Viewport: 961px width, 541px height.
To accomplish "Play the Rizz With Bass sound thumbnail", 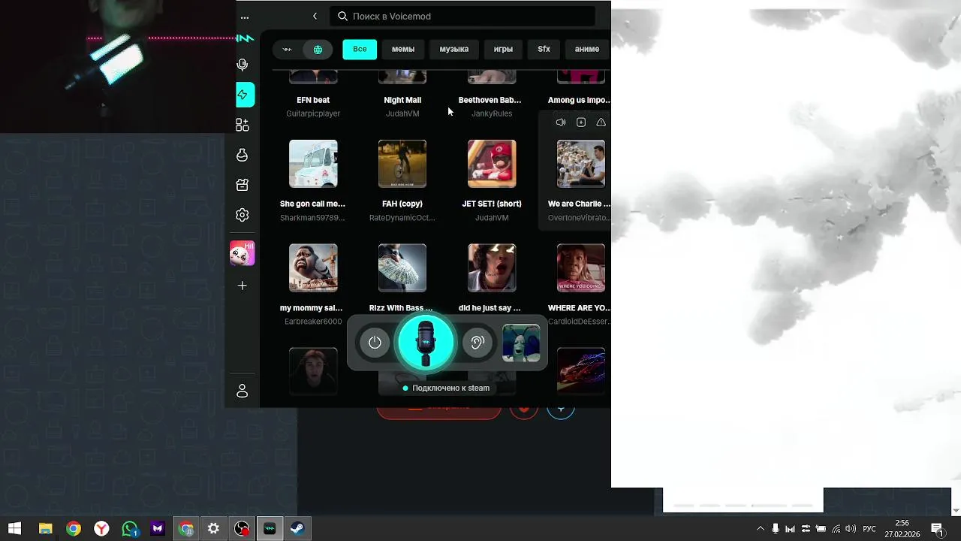I will point(402,267).
